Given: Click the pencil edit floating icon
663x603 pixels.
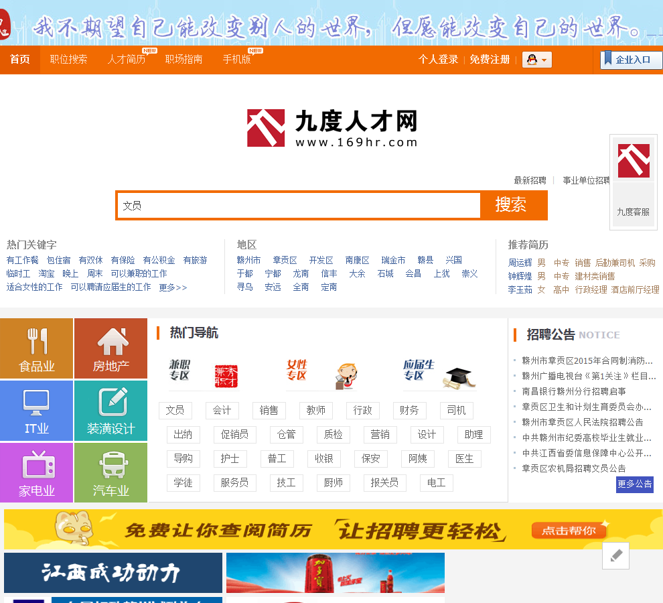Looking at the screenshot, I should click(615, 555).
